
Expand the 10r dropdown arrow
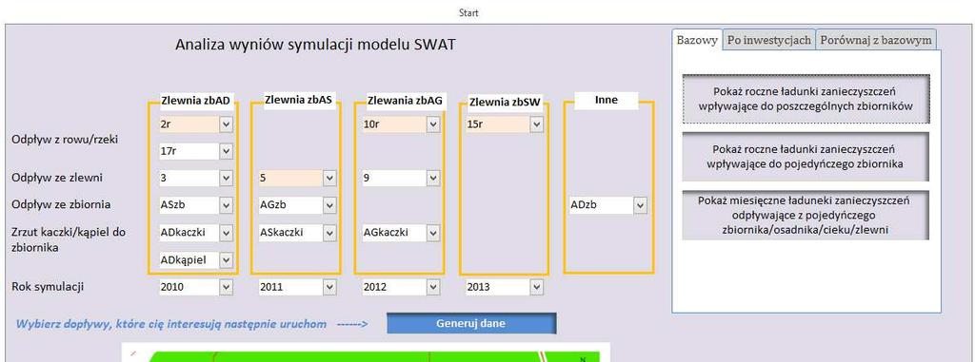point(433,124)
